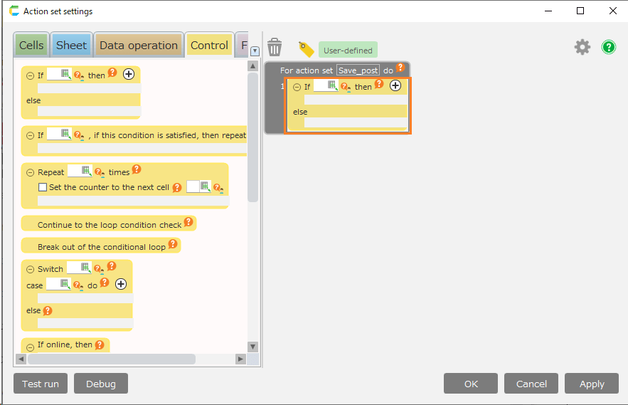Add a branch with the plus icon in Save_post If block
Screen dimensions: 628x405
(395, 85)
